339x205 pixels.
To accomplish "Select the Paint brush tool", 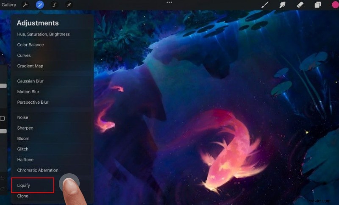I will coord(265,5).
